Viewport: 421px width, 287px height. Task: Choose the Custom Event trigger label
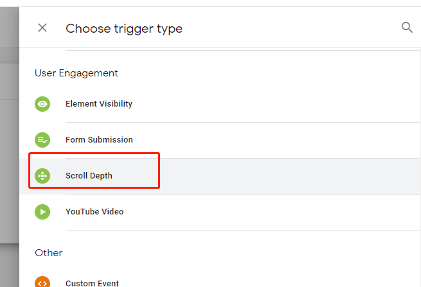coord(92,283)
